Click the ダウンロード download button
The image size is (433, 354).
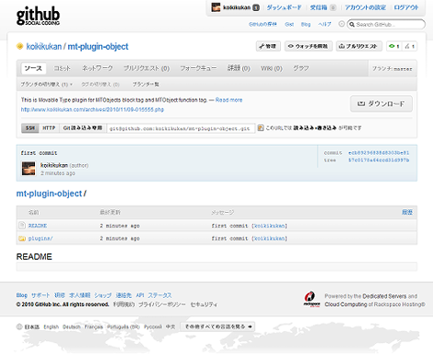pos(381,104)
